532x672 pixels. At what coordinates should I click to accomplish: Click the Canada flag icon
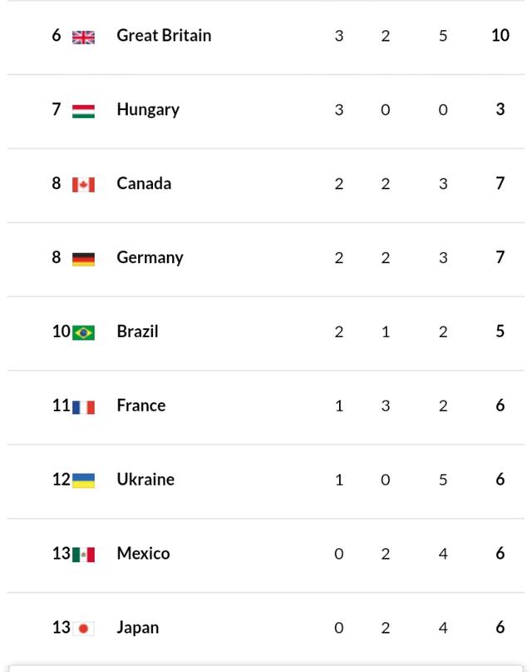pos(83,184)
